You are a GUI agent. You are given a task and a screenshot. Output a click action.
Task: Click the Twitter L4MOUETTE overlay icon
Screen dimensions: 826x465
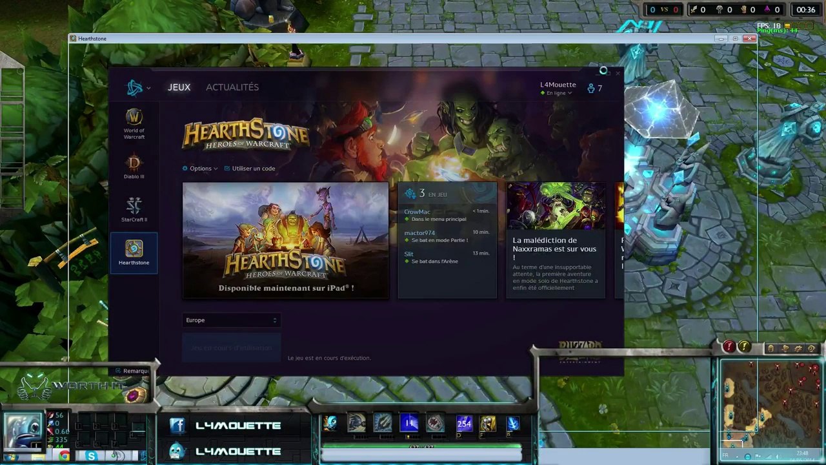point(177,451)
